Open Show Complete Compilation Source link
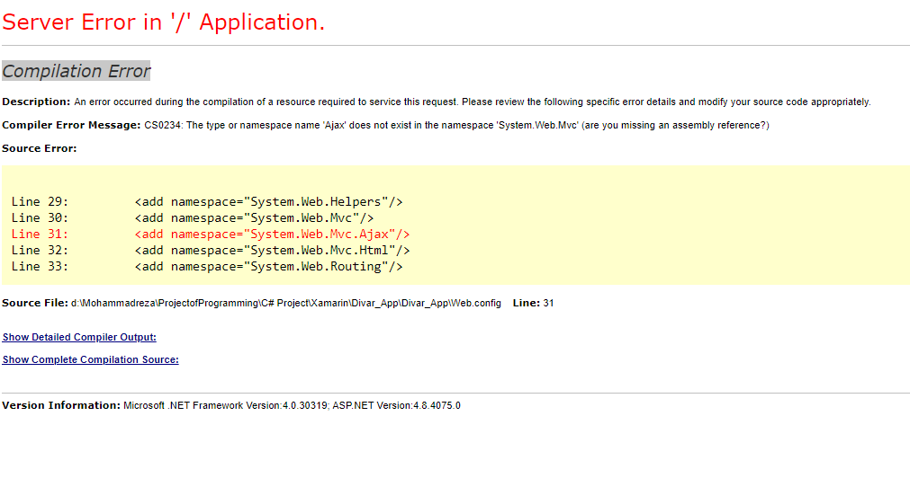 coord(91,359)
